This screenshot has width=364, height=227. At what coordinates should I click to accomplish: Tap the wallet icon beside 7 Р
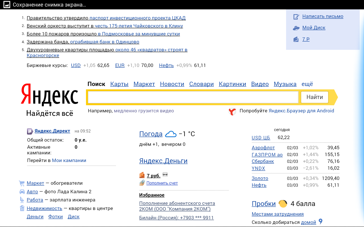296,39
